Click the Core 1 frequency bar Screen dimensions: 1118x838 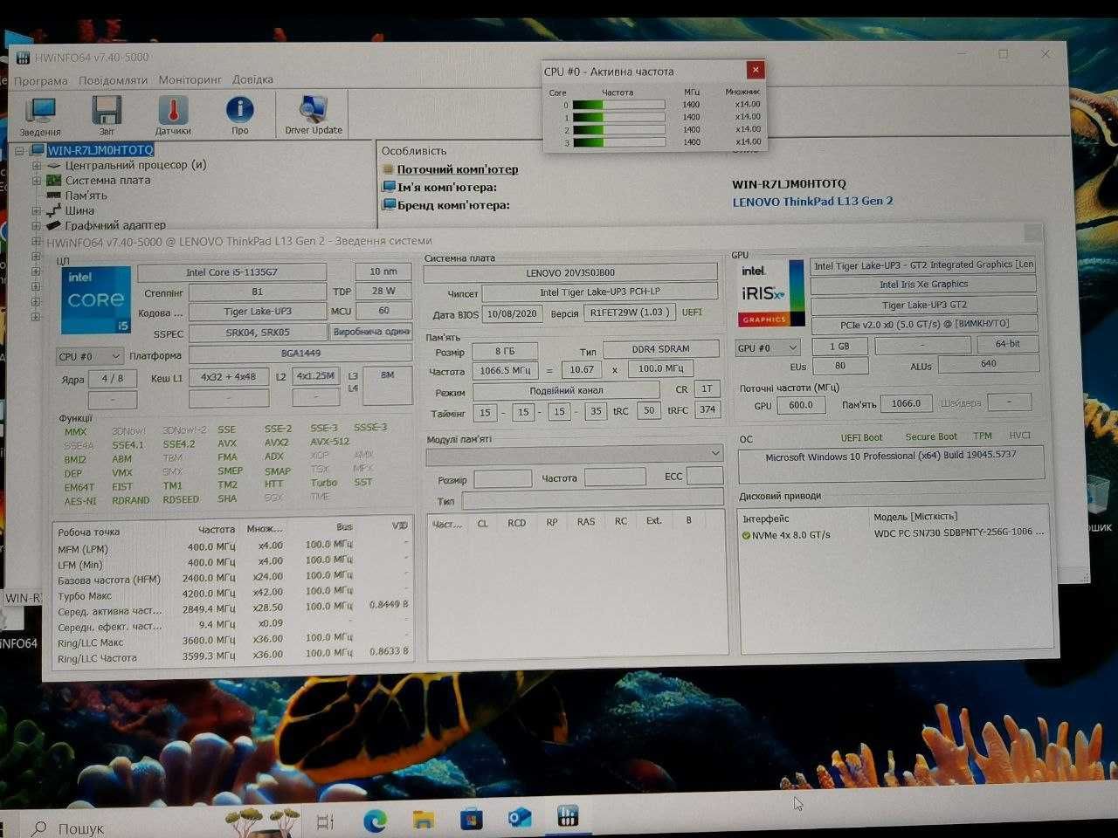click(618, 117)
